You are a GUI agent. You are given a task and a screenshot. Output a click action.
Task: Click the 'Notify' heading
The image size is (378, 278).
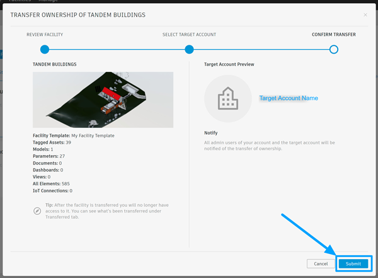click(x=210, y=133)
